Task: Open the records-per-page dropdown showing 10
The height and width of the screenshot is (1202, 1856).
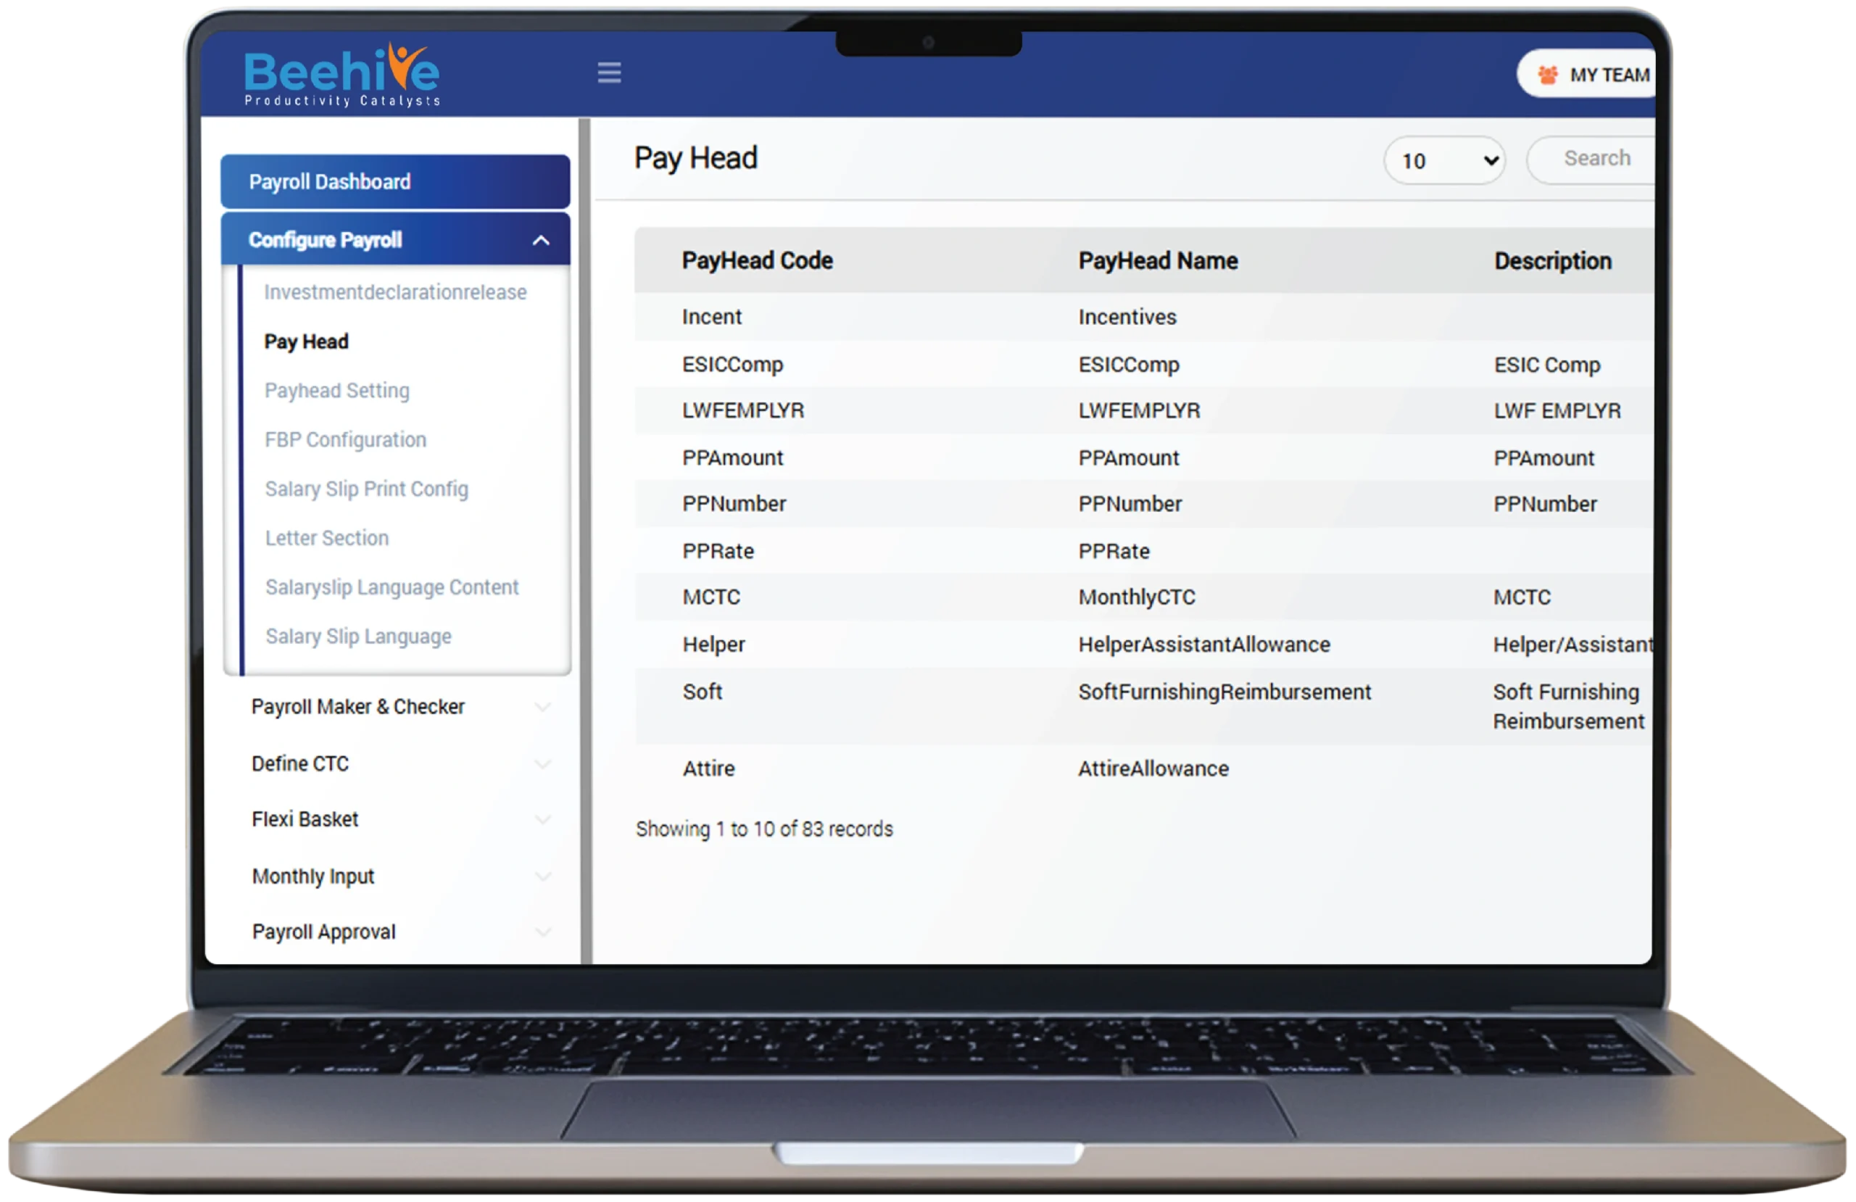Action: click(x=1444, y=161)
